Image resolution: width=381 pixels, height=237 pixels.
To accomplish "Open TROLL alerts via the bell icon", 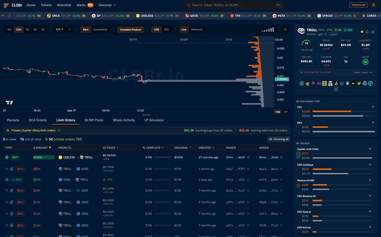I will click(367, 32).
